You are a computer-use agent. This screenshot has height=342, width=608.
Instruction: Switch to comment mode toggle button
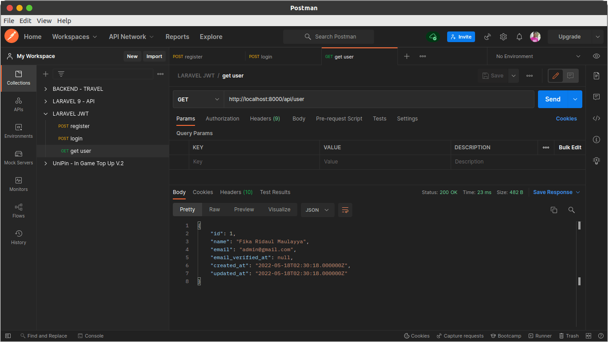coord(570,76)
